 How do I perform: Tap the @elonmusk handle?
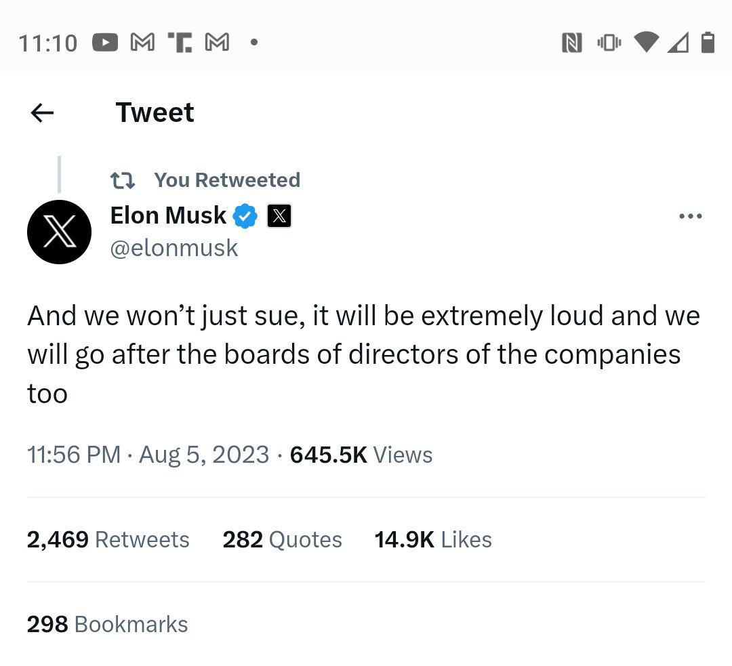coord(174,248)
